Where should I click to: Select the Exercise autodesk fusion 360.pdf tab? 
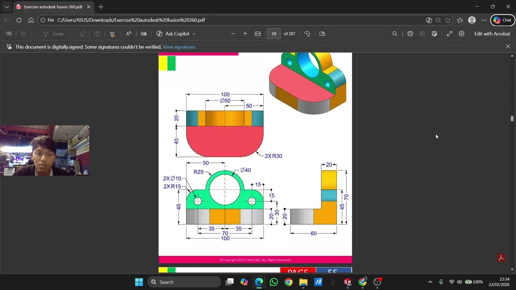[x=53, y=7]
